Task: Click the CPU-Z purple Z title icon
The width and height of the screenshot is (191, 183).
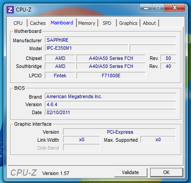Action: tap(10, 10)
